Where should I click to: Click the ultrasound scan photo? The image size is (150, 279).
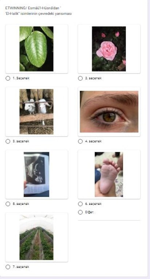[x=36, y=174]
